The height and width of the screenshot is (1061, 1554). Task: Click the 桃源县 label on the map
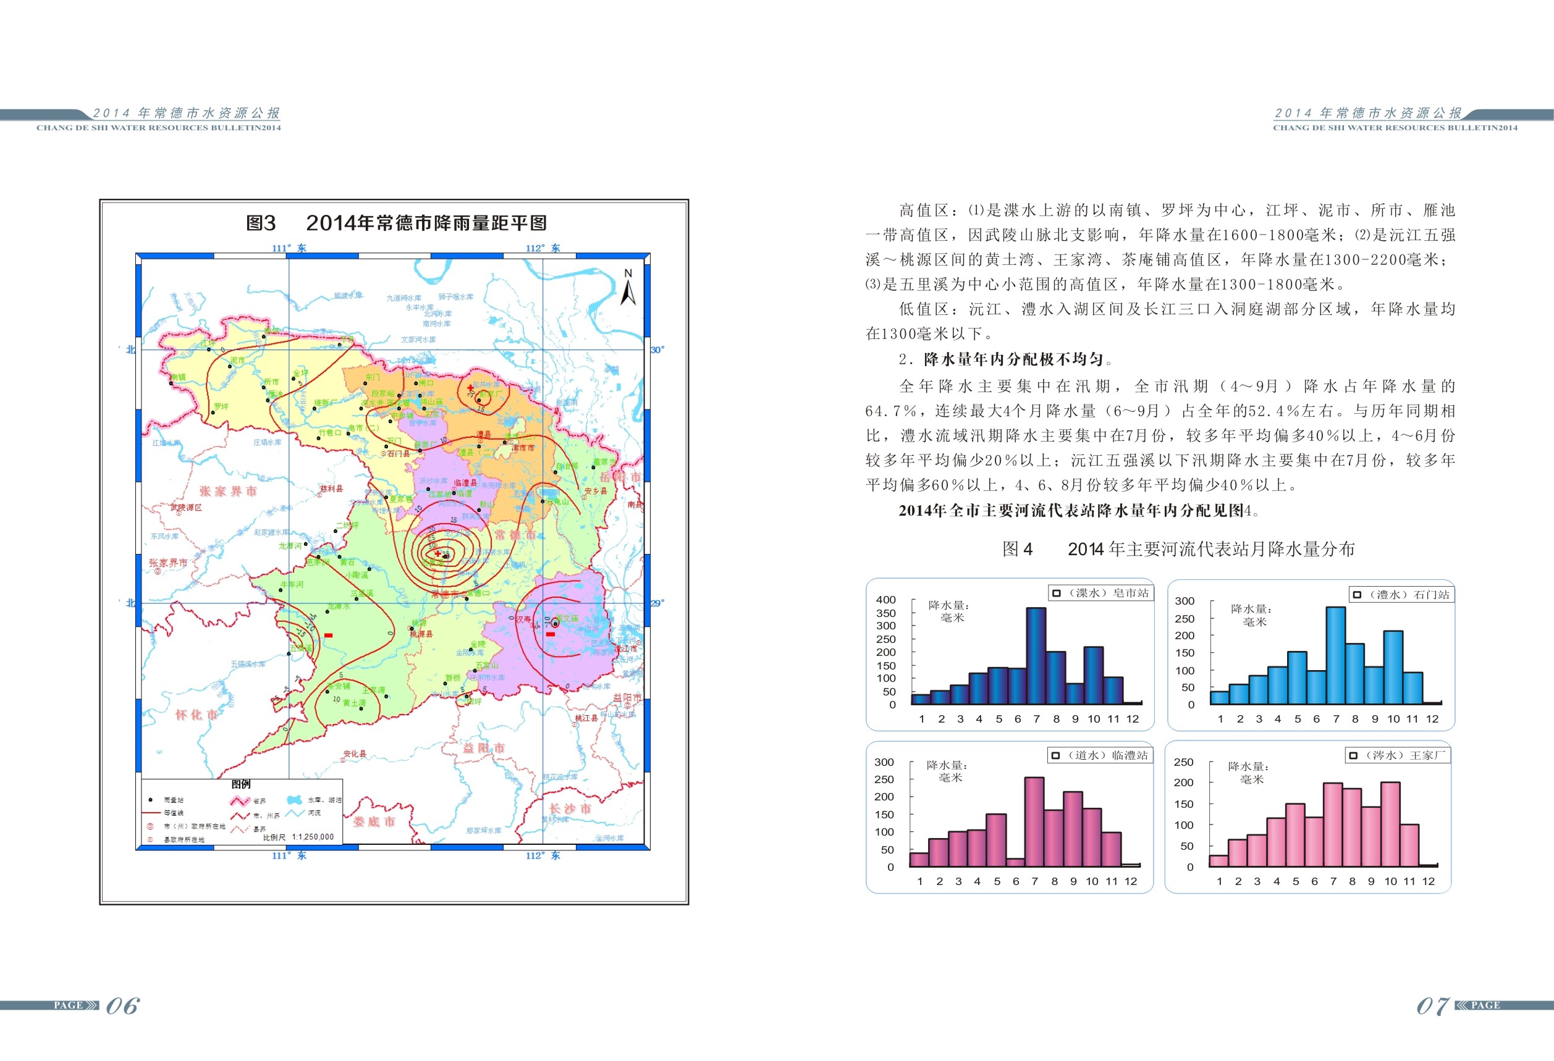421,634
